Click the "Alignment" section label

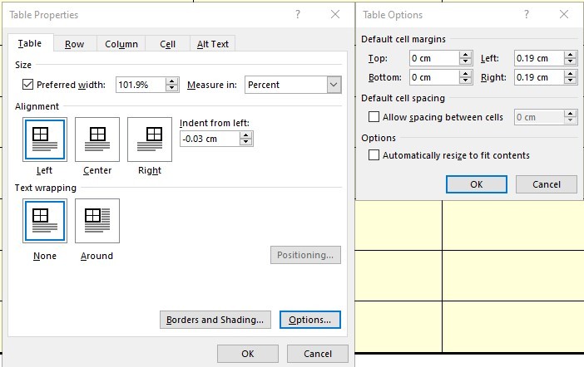point(37,106)
